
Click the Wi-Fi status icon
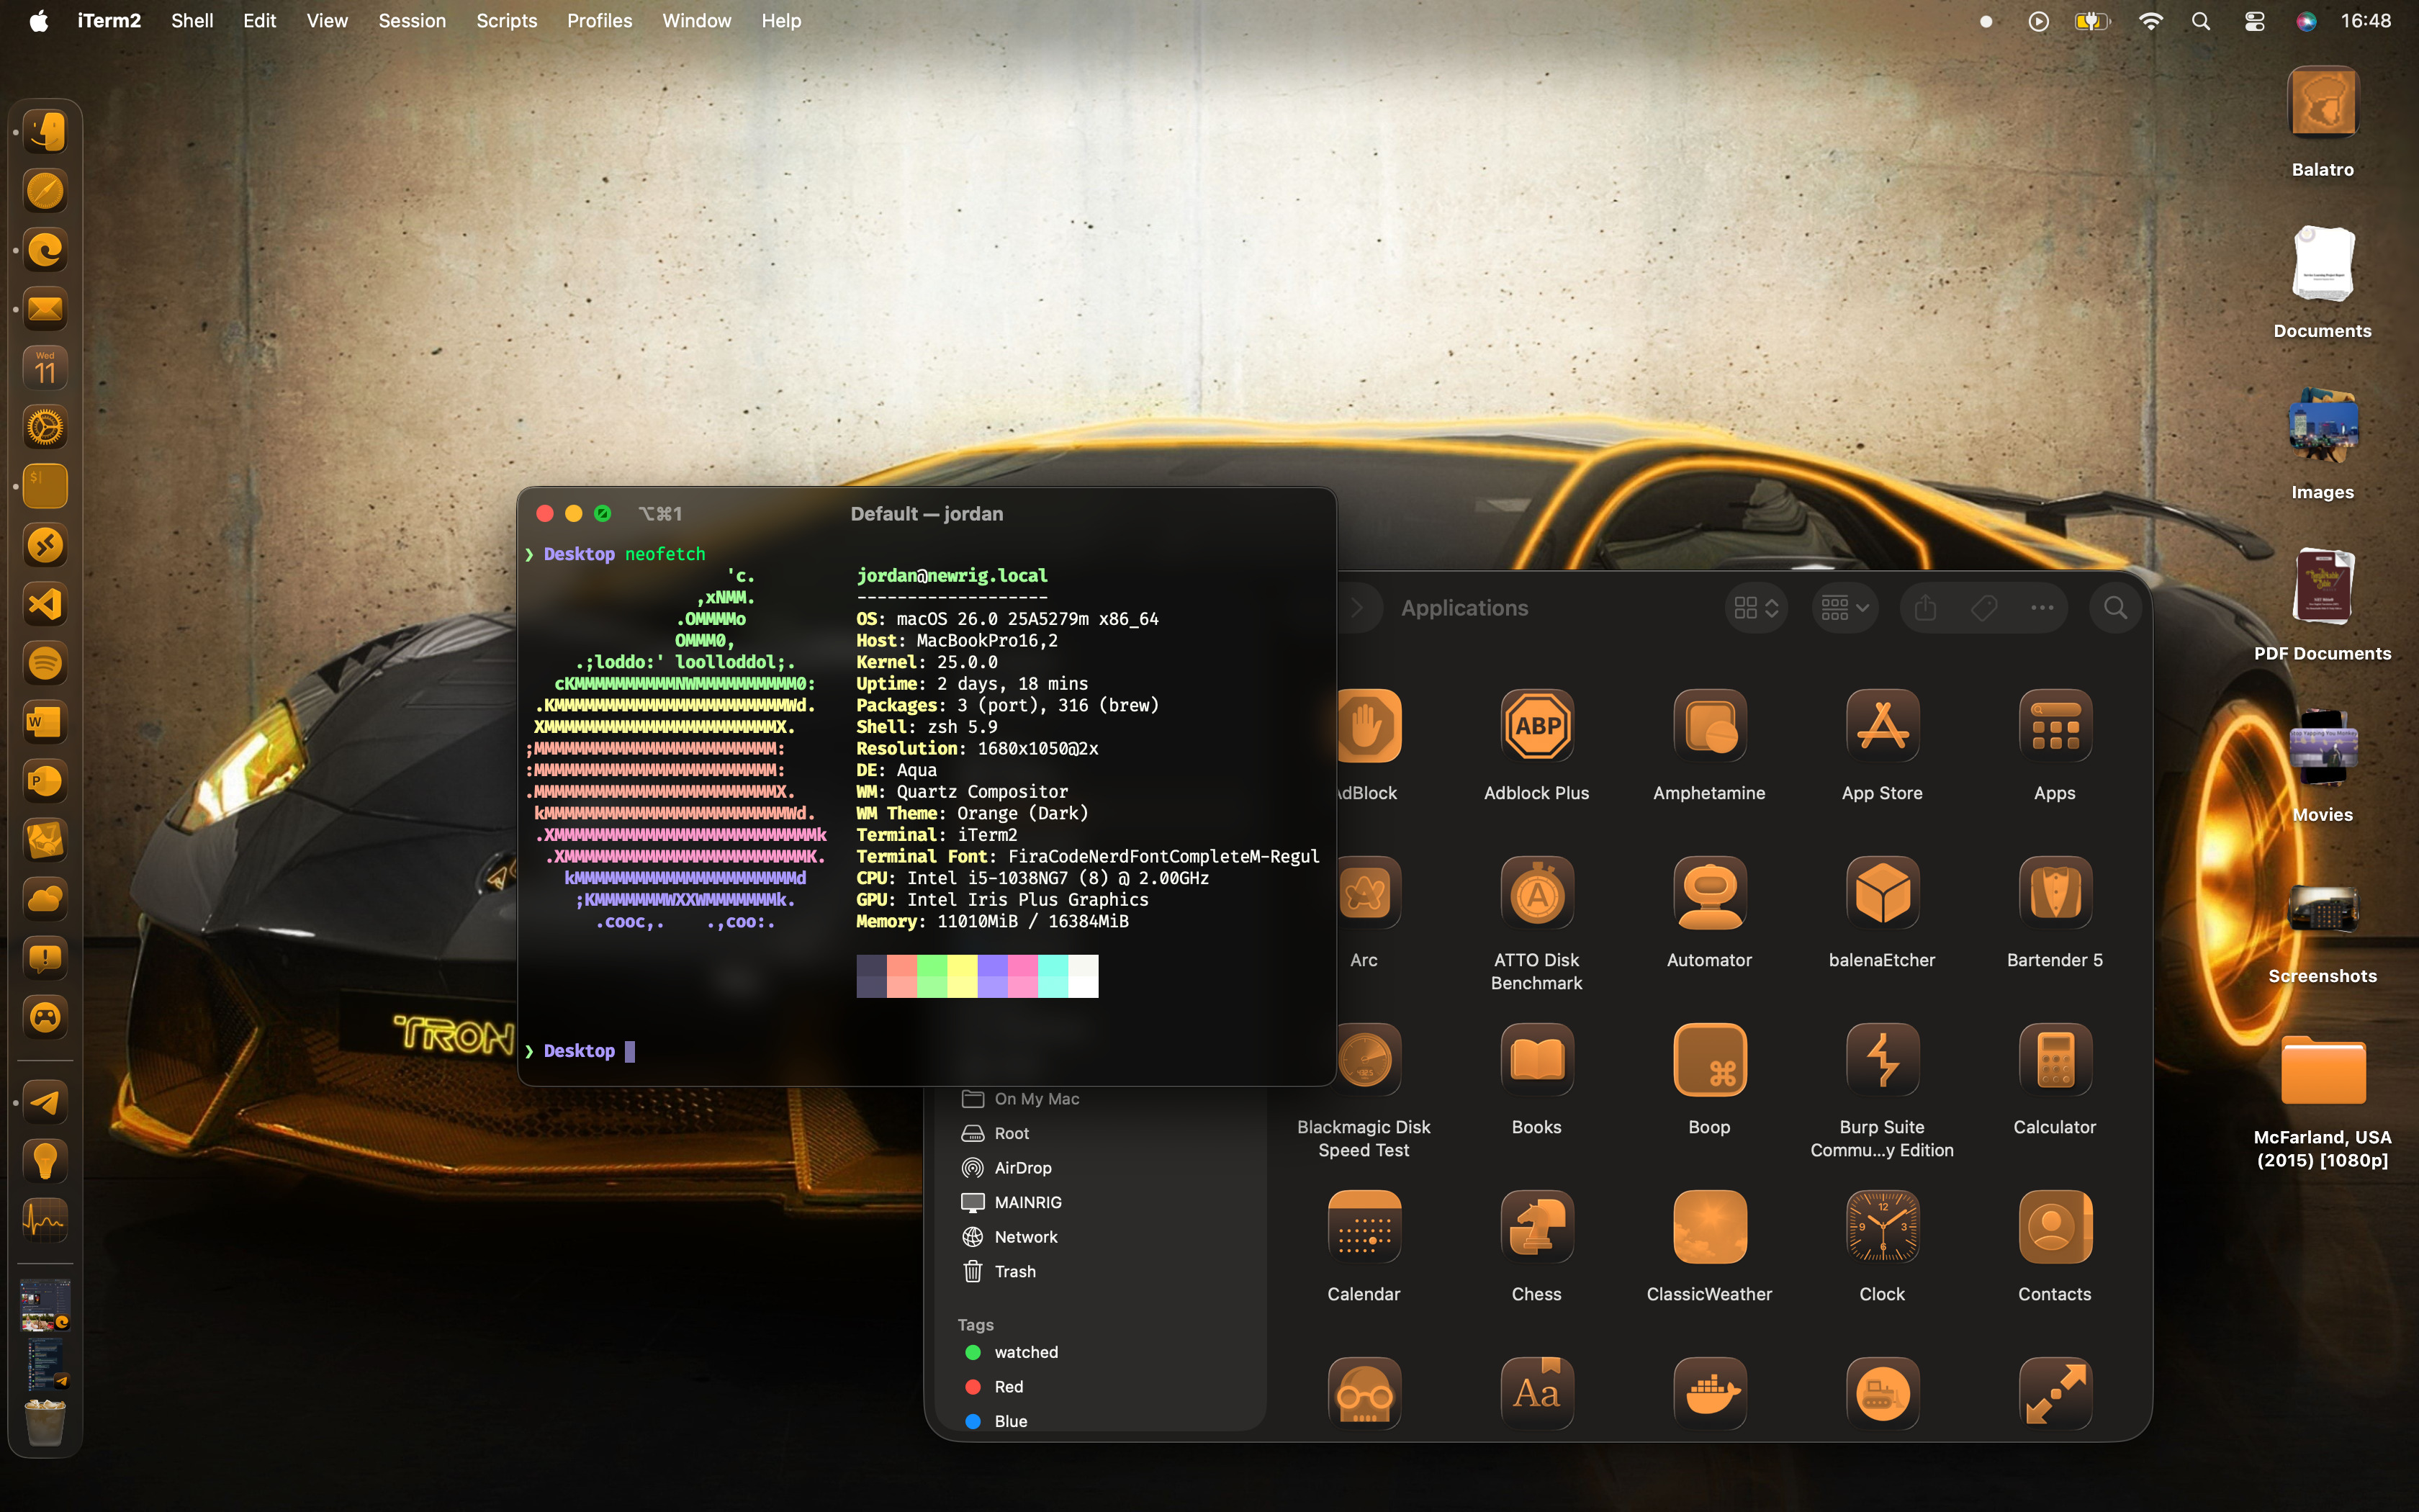(2150, 21)
